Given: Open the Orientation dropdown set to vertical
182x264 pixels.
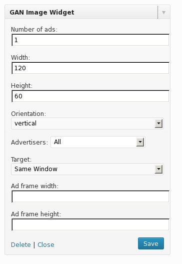Looking at the screenshot, I should coord(87,123).
